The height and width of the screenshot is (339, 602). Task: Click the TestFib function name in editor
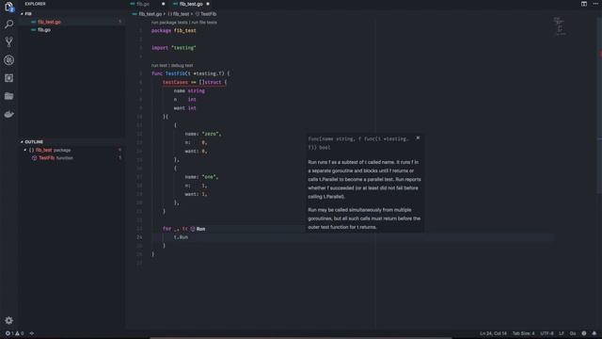(176, 73)
